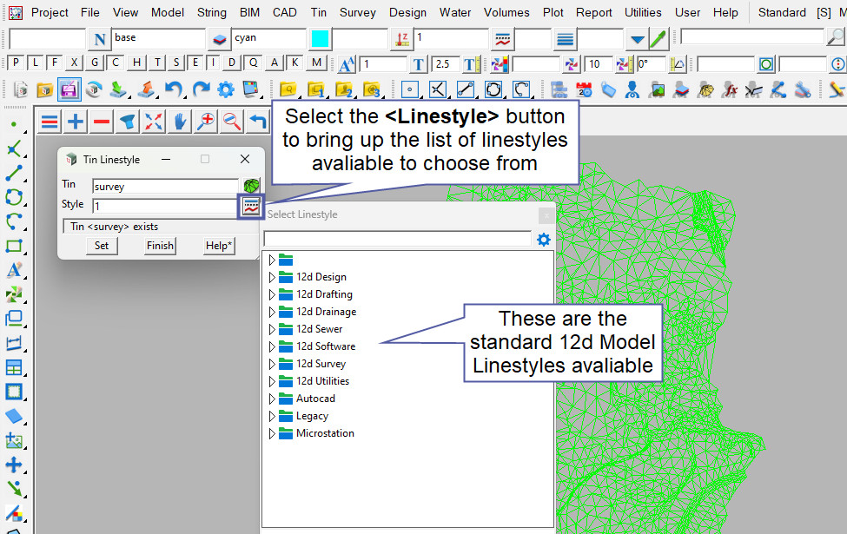Screen dimensions: 847x534
Task: Open the Survey menu
Action: click(x=358, y=12)
